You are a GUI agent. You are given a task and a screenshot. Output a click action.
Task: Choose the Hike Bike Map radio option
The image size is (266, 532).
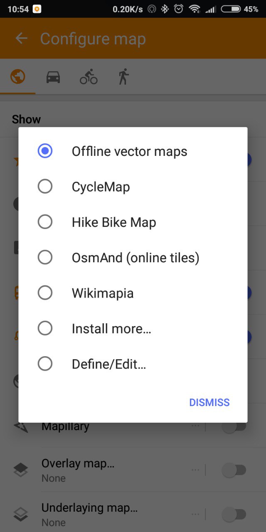[45, 222]
